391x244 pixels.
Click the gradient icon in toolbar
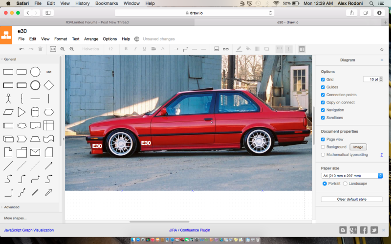click(258, 49)
